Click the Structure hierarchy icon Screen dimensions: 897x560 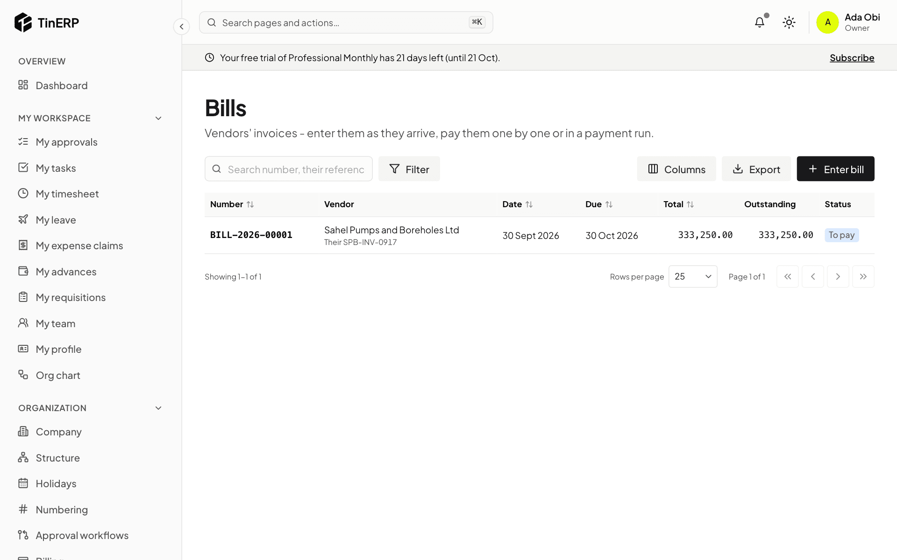click(x=23, y=457)
